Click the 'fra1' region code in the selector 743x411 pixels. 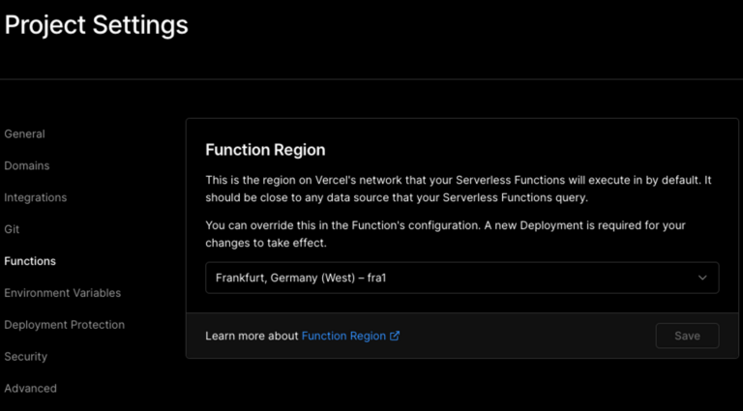click(376, 278)
